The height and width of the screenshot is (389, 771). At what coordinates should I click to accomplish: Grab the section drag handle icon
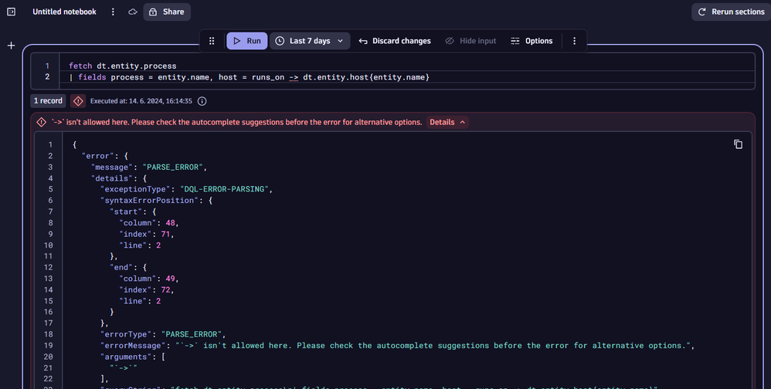pos(212,41)
